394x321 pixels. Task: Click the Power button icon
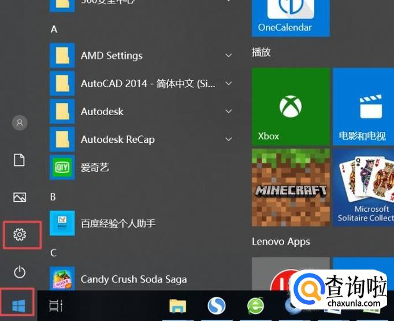pyautogui.click(x=20, y=272)
